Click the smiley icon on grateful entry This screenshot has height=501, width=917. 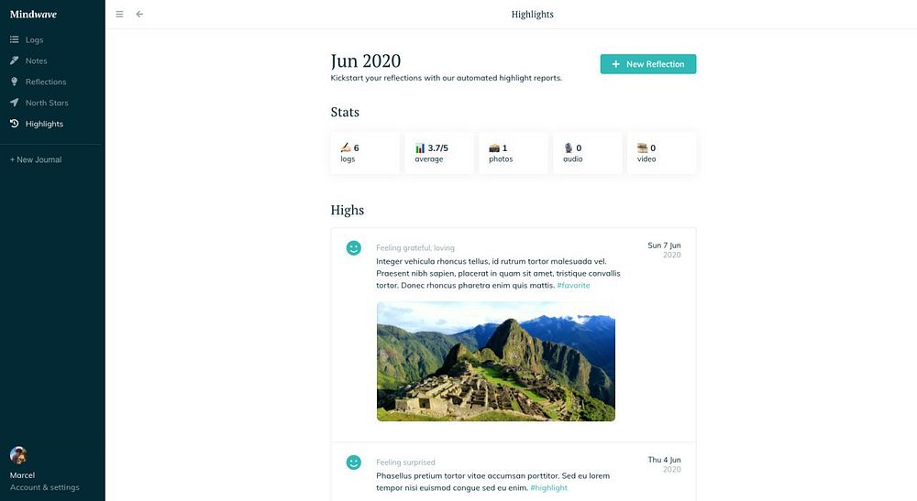click(354, 248)
